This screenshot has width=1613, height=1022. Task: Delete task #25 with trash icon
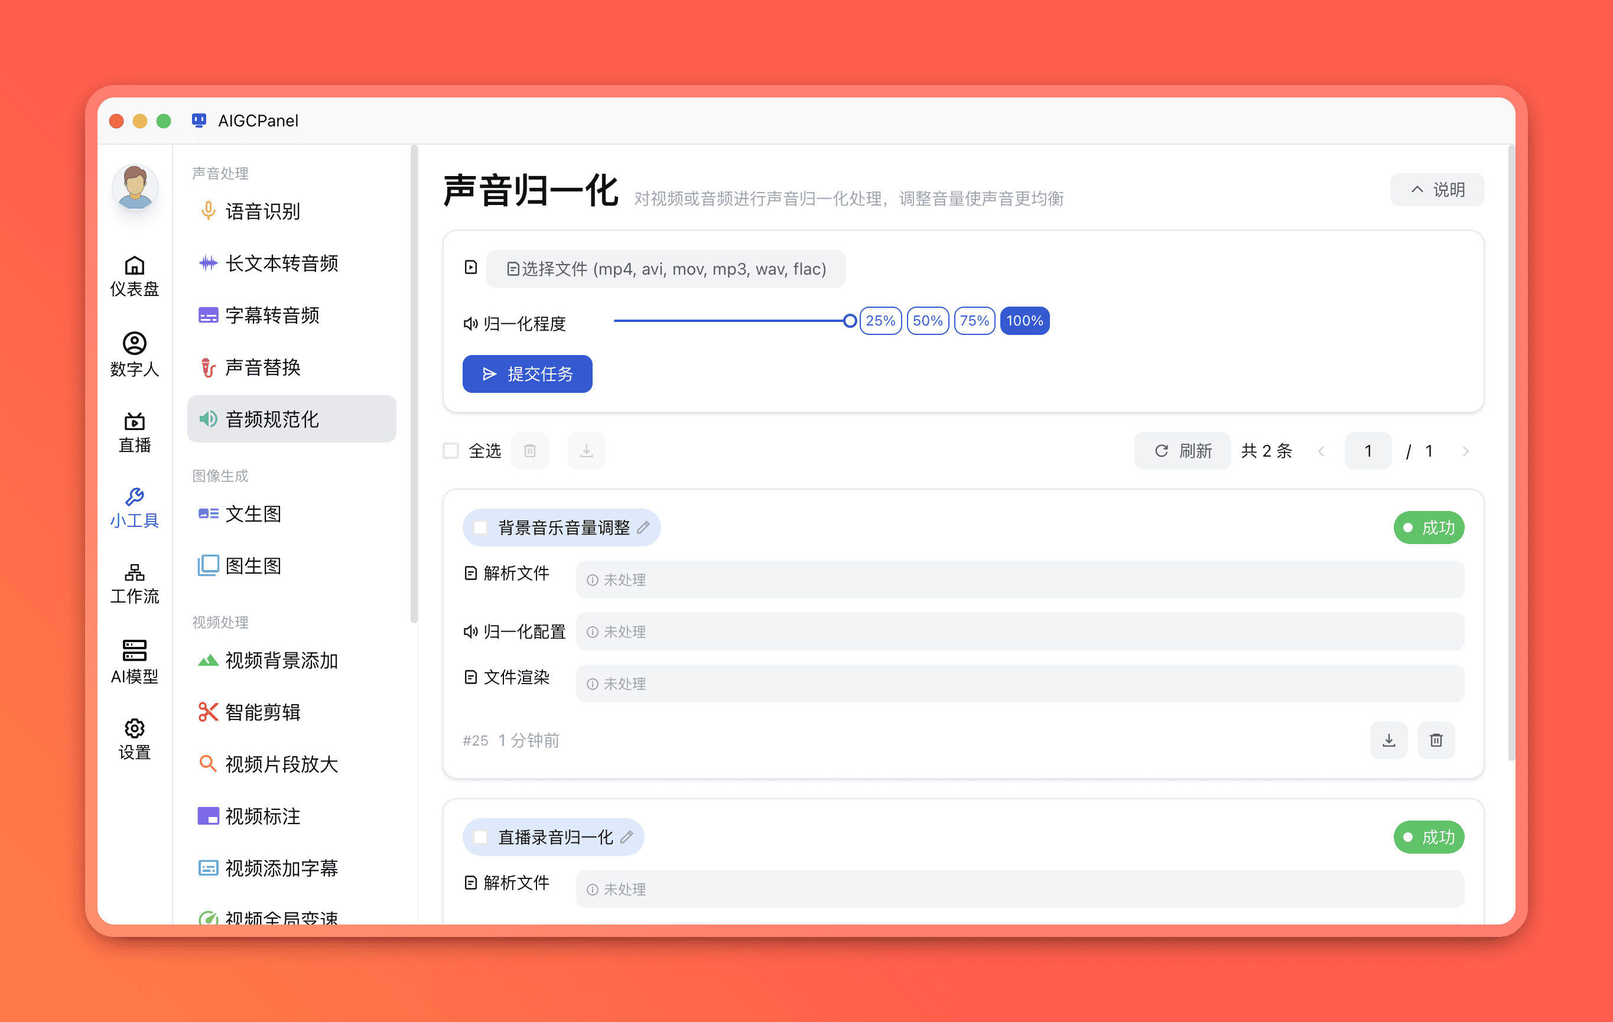pyautogui.click(x=1436, y=740)
